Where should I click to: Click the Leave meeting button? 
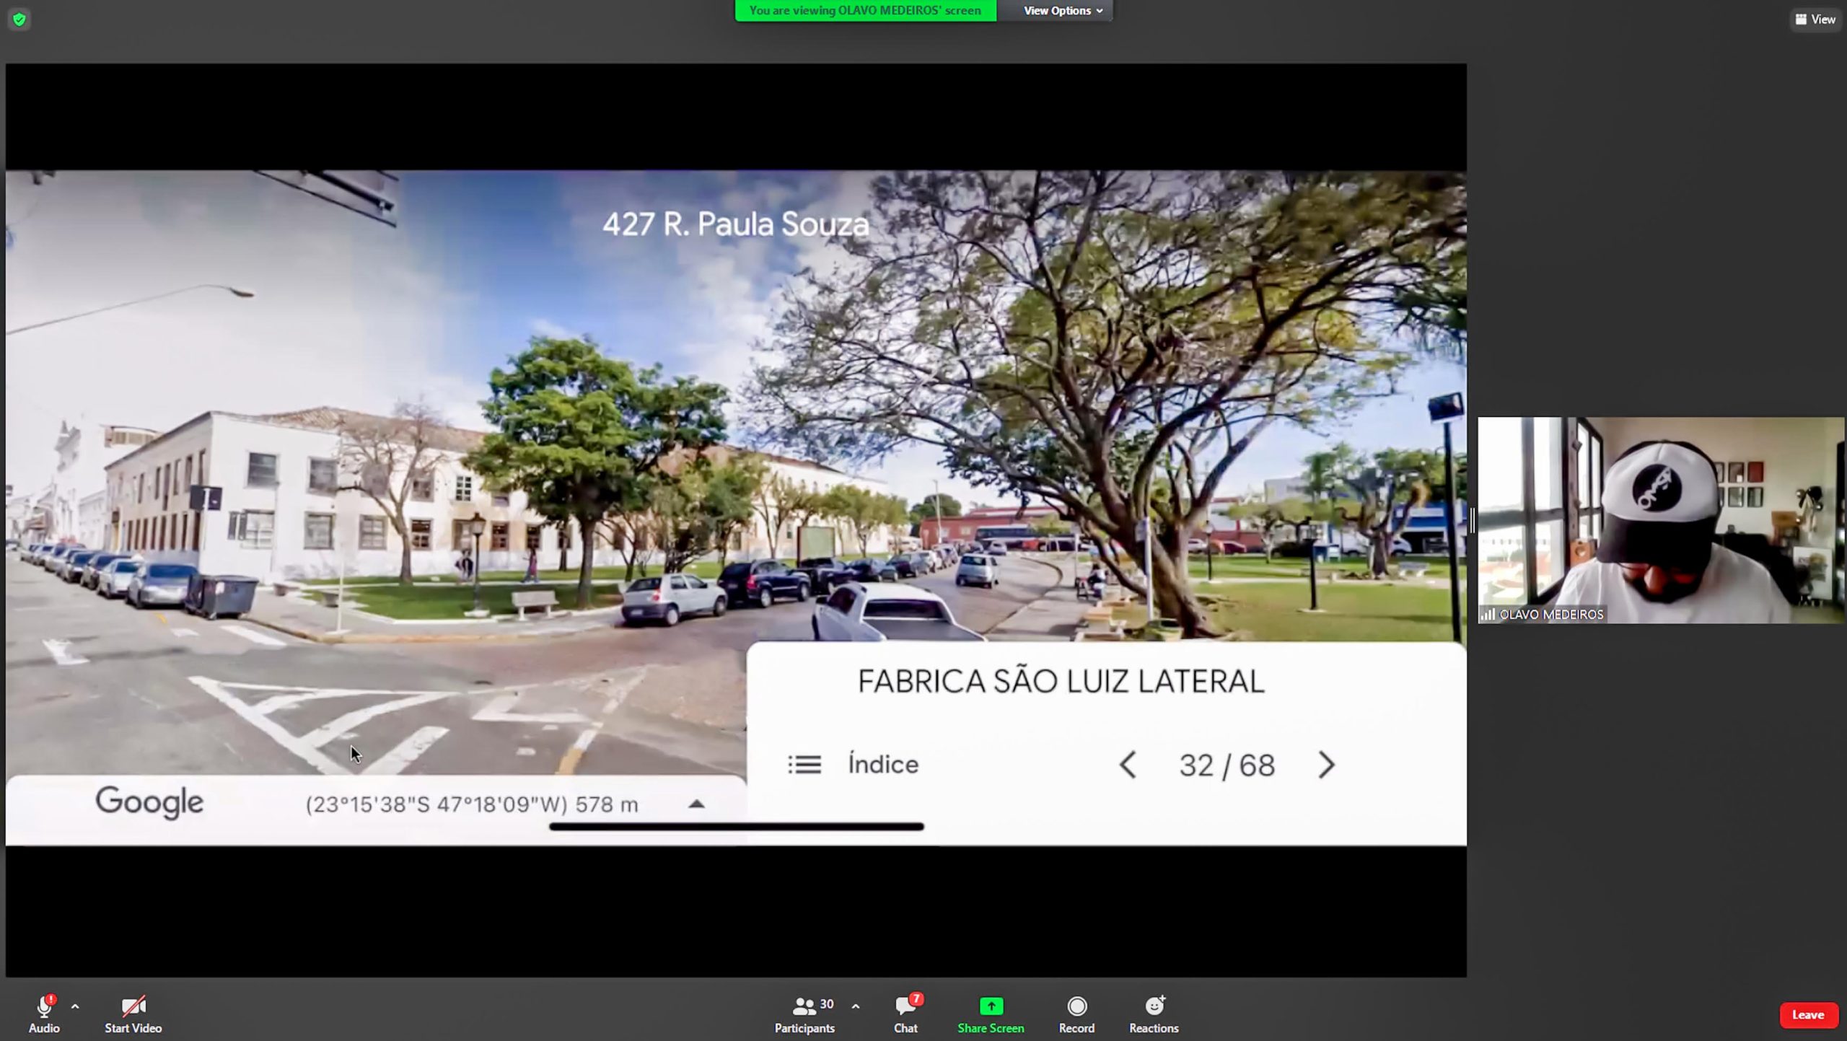point(1807,1015)
